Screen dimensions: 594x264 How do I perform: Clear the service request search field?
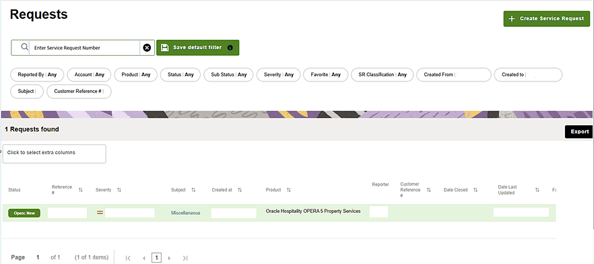pos(147,48)
